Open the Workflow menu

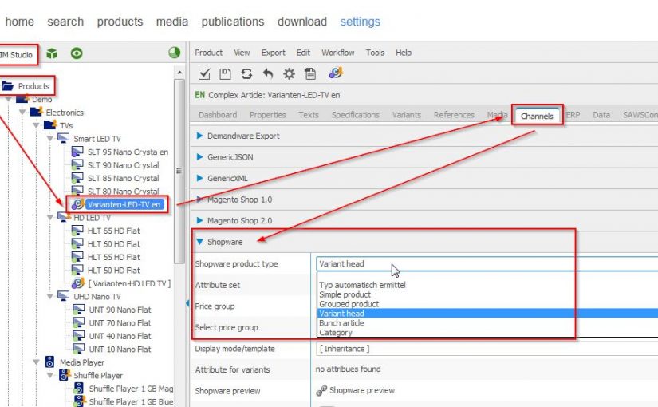click(337, 53)
